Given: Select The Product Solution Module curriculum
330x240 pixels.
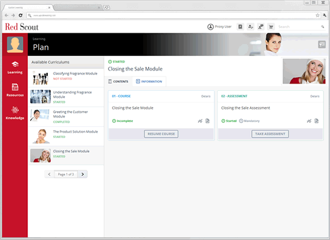Looking at the screenshot, I should point(66,136).
